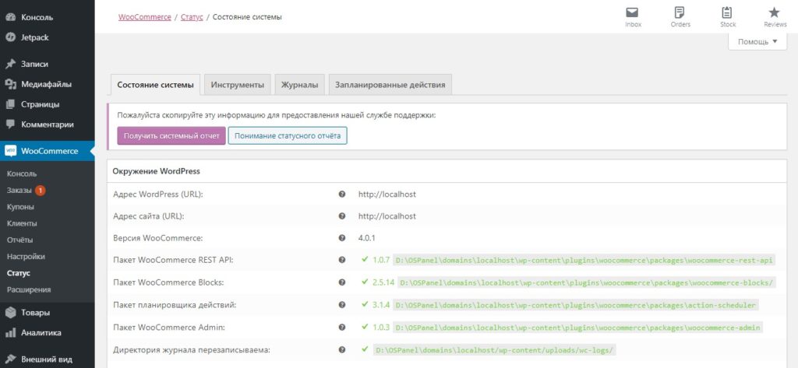Click the Внешний вид brush icon
This screenshot has height=368, width=798.
click(10, 359)
